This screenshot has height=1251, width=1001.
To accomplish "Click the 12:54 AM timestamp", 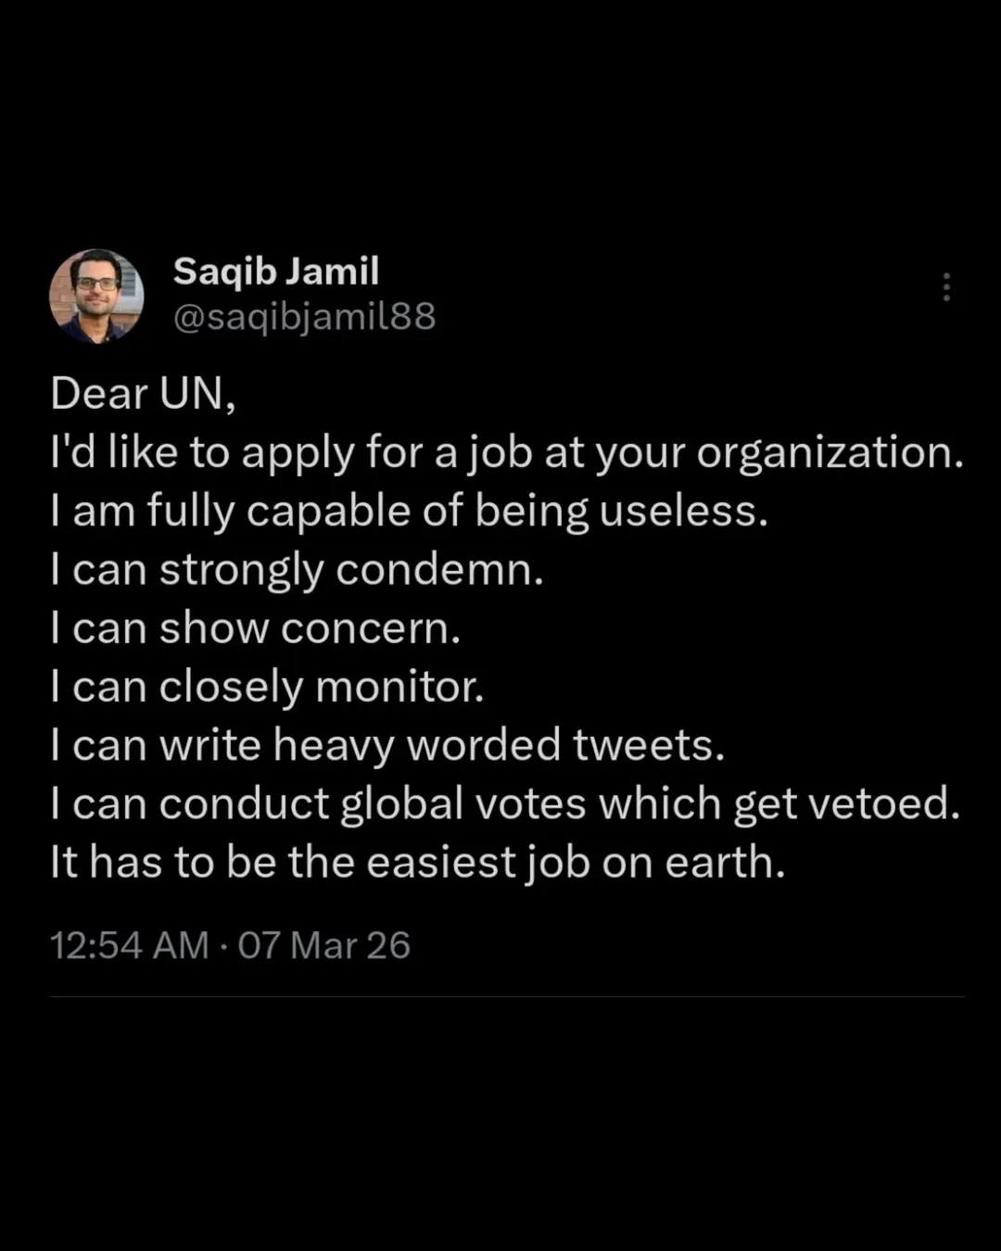I will (129, 945).
